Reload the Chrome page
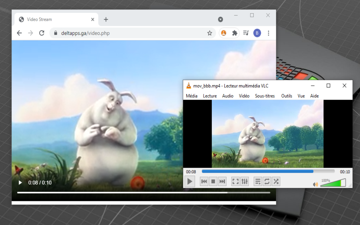360x225 pixels. [x=42, y=33]
